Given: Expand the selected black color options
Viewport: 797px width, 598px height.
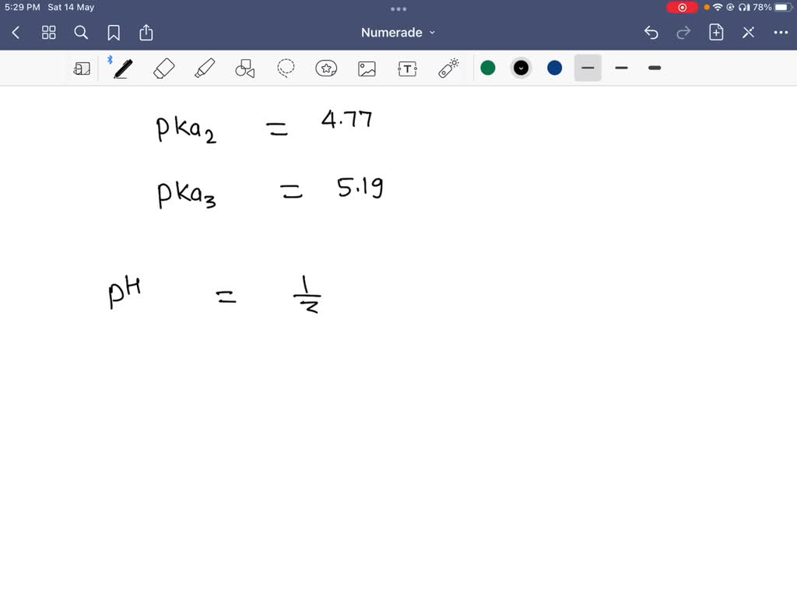Looking at the screenshot, I should [x=521, y=68].
